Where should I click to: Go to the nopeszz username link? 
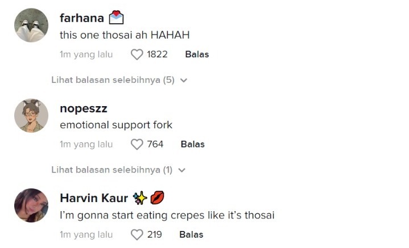tap(84, 108)
